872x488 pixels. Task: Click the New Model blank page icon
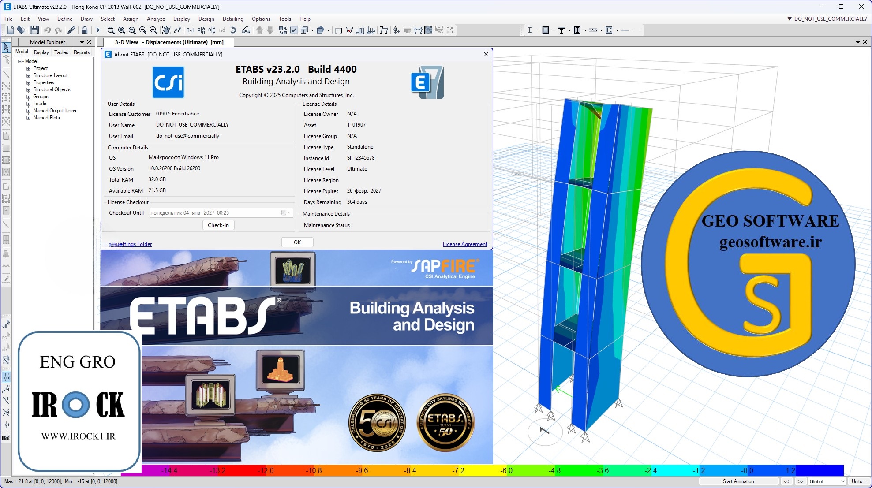(x=11, y=30)
